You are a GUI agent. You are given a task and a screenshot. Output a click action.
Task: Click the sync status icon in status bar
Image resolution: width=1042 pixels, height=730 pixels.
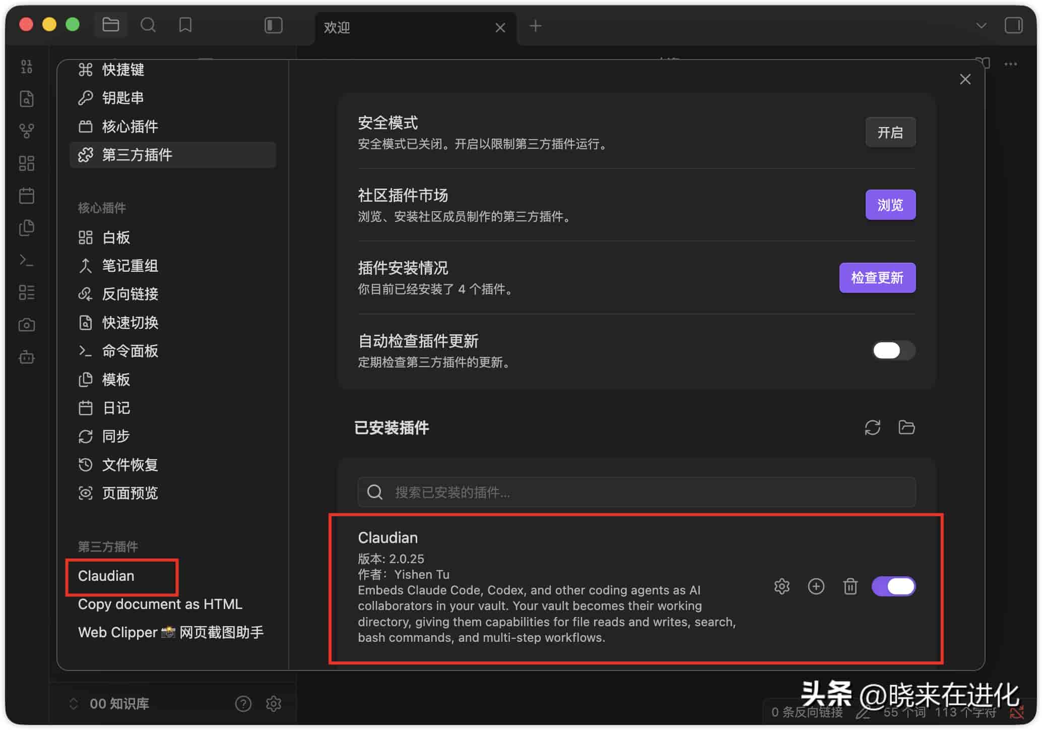pos(1017,712)
